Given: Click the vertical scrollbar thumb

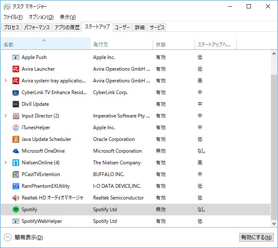Looking at the screenshot, I should click(274, 147).
